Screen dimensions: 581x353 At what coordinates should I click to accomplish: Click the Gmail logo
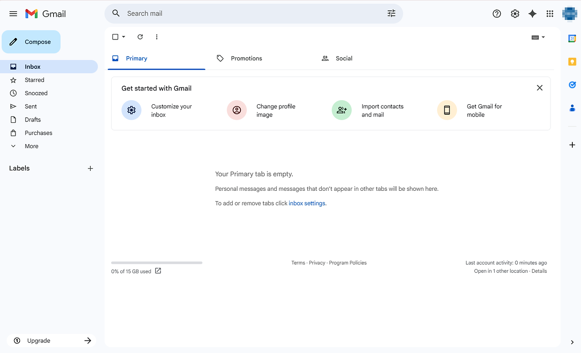(45, 14)
